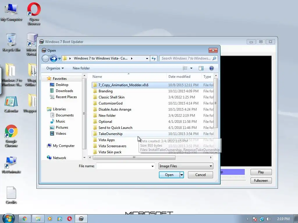
Task: Open the NetAnimate desktop shortcut
Action: click(11, 165)
